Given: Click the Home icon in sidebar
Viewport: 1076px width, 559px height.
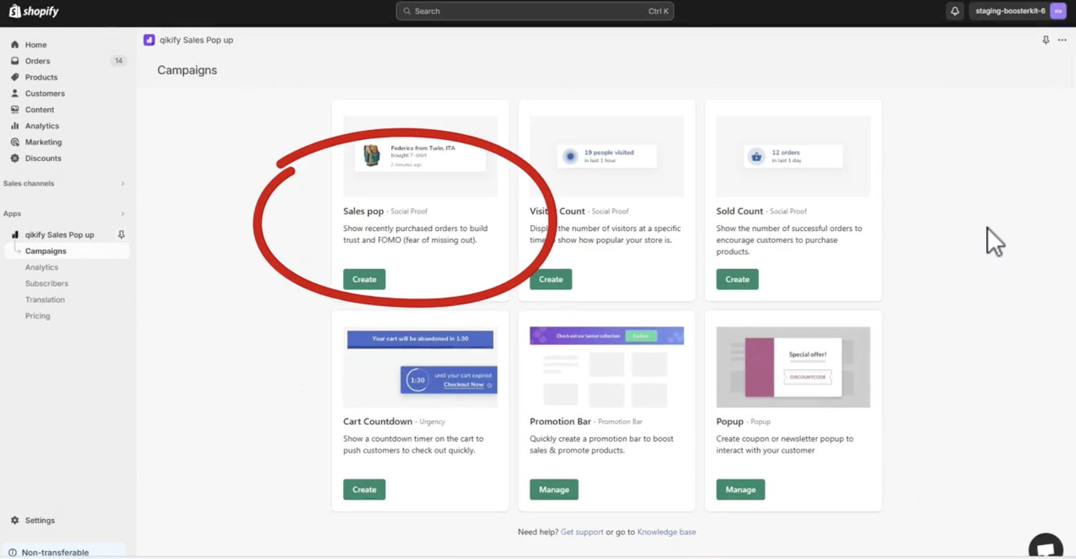Looking at the screenshot, I should click(15, 44).
